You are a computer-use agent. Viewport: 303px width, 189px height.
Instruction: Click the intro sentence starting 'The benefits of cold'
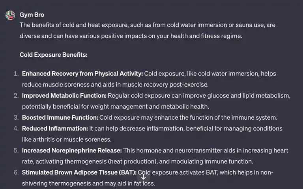point(147,30)
